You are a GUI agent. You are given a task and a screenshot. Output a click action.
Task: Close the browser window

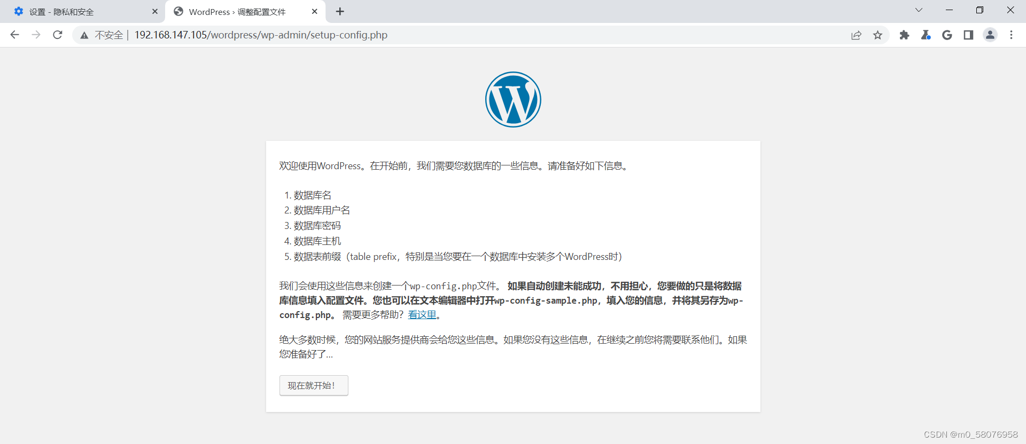[1011, 10]
